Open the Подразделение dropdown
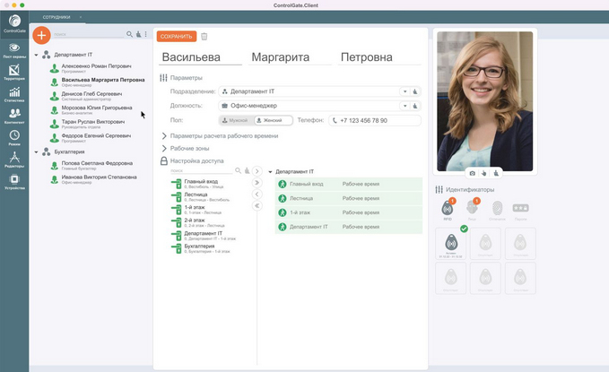This screenshot has width=609, height=372. (x=405, y=91)
